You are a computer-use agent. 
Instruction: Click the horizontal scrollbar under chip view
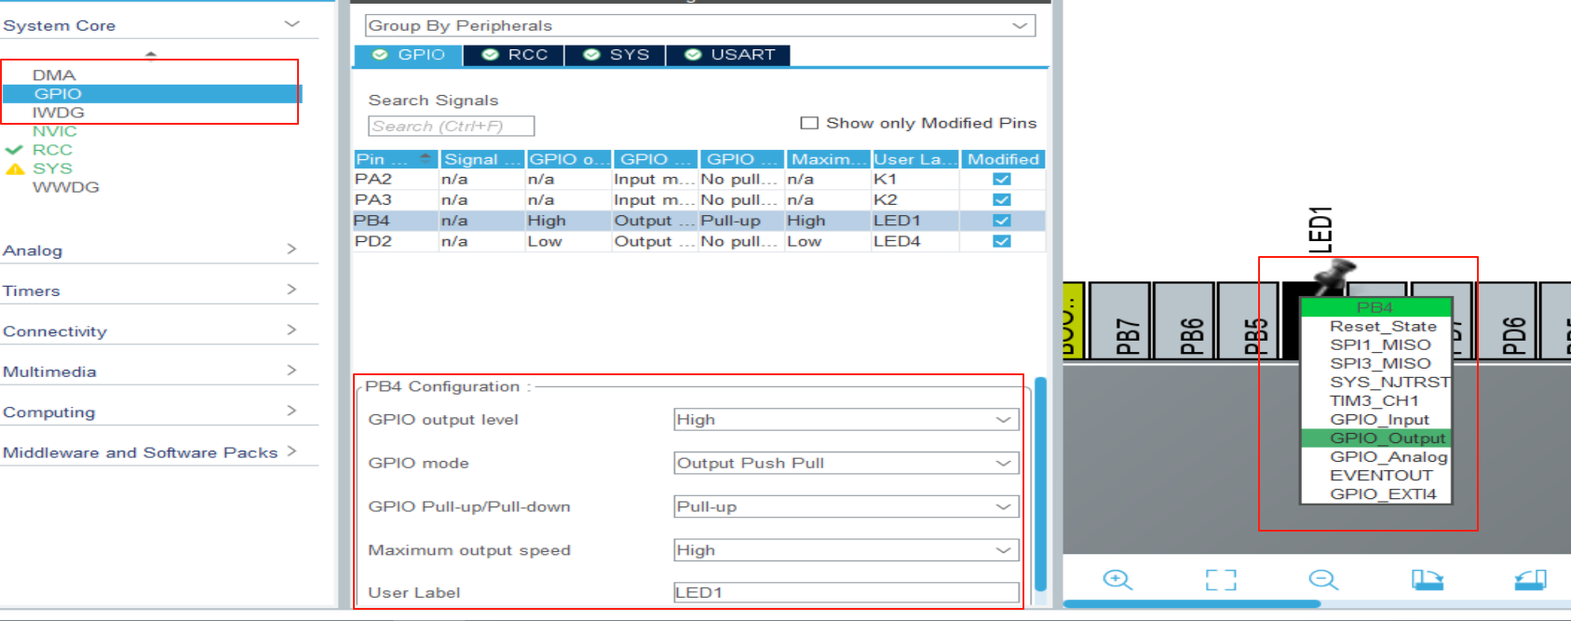point(1192,604)
